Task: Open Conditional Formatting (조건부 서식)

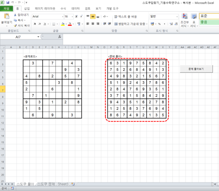Action: pos(184,20)
